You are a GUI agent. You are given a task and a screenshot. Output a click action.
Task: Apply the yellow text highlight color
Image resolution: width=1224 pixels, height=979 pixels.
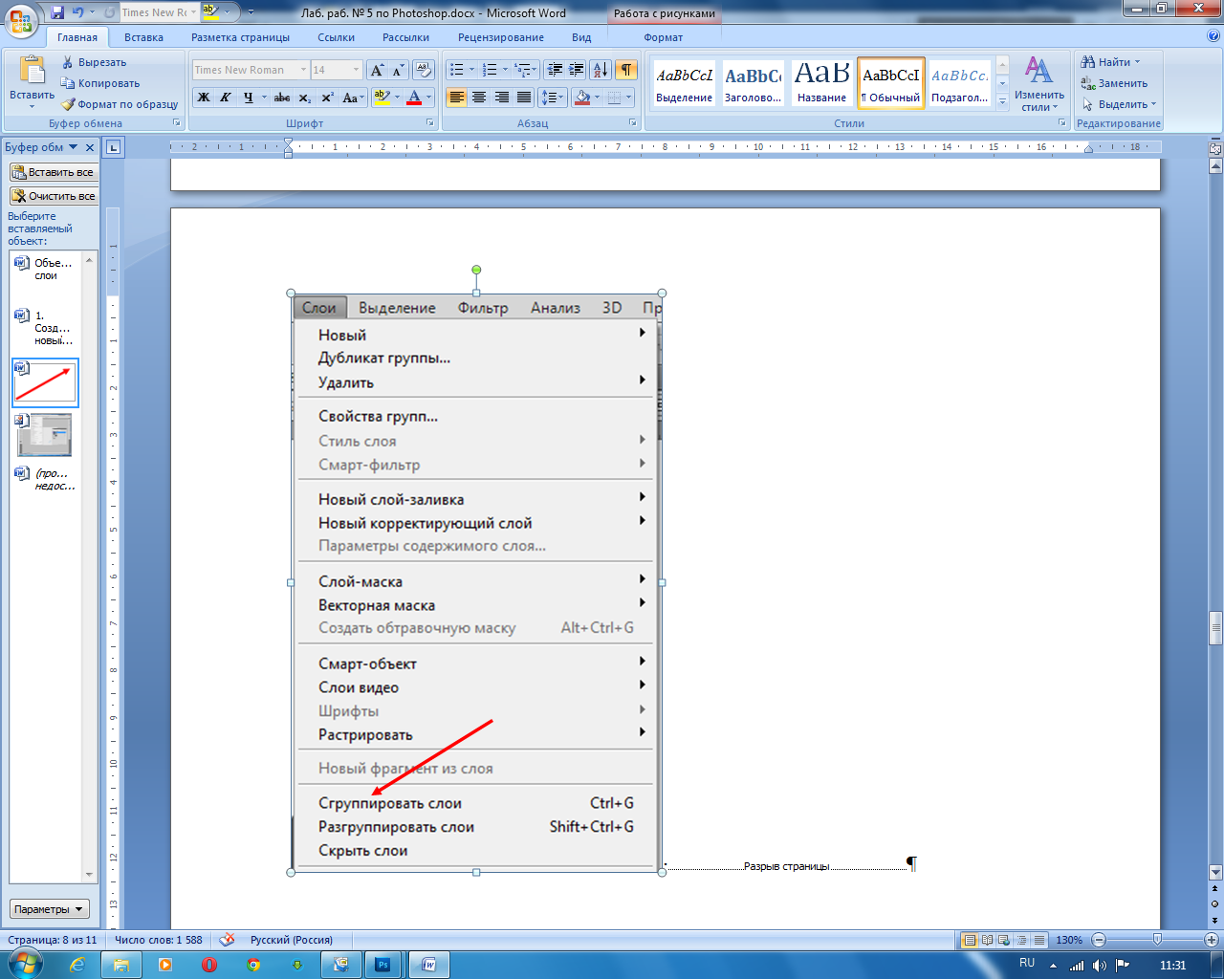coord(382,98)
